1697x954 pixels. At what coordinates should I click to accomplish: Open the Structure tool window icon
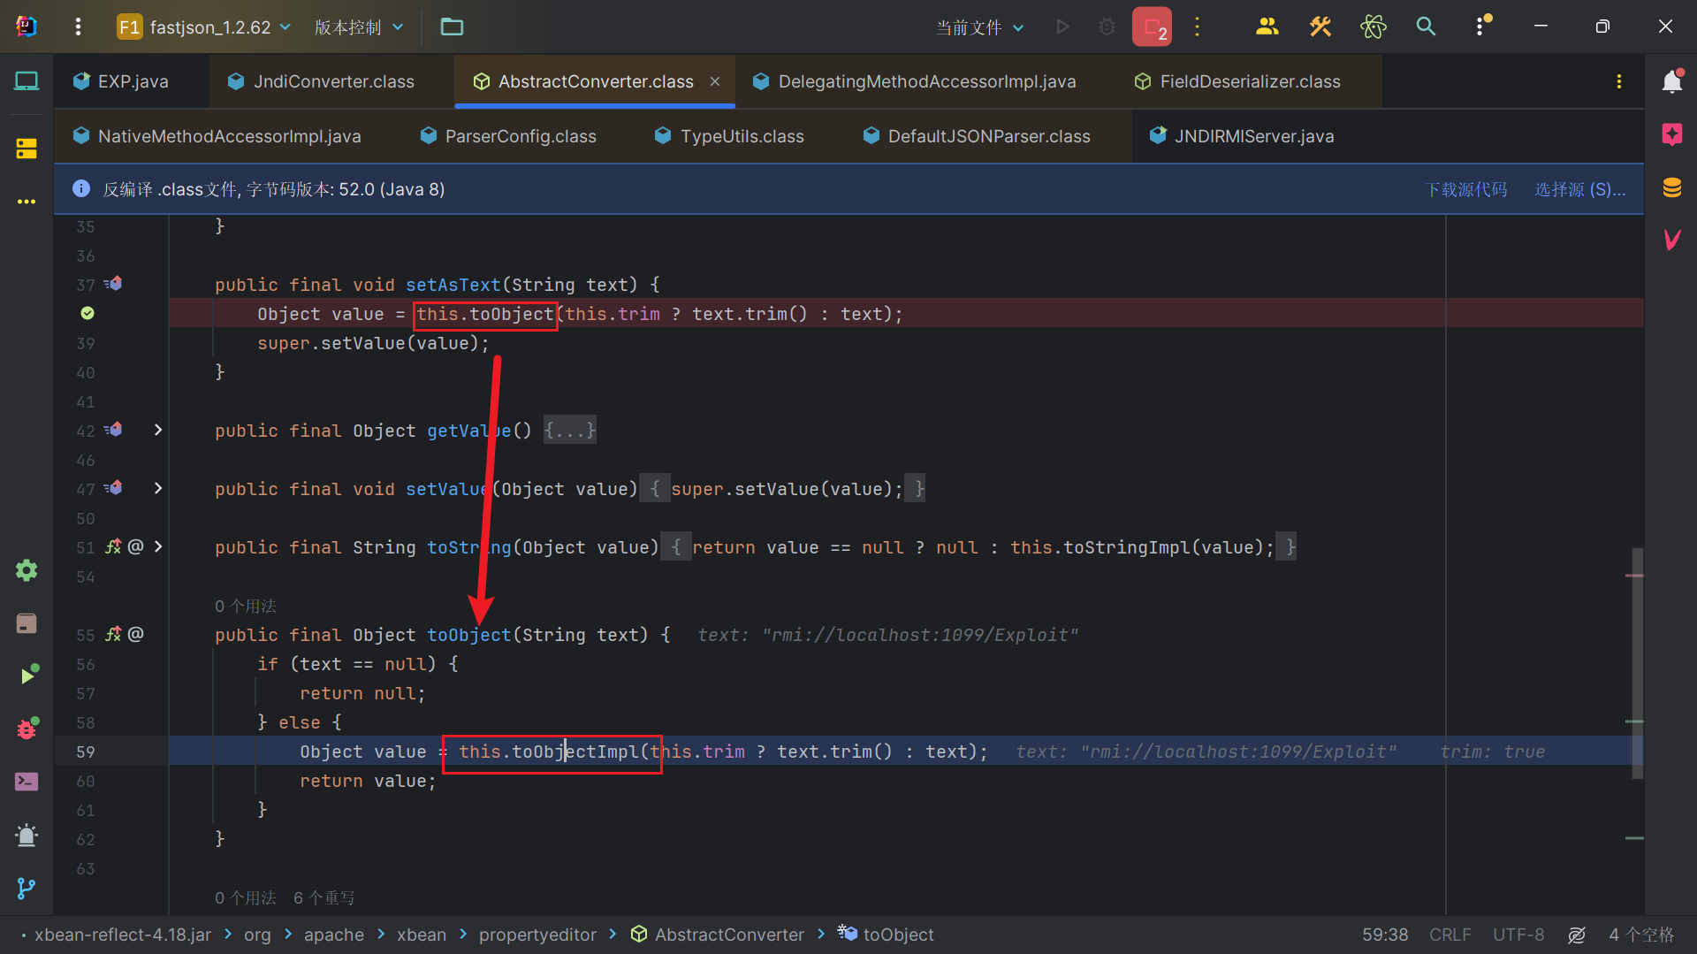(27, 149)
